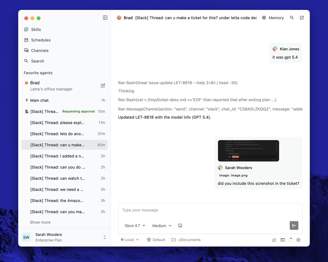The height and width of the screenshot is (262, 328).
Task: Open the Local environment dropdown
Action: (x=130, y=240)
